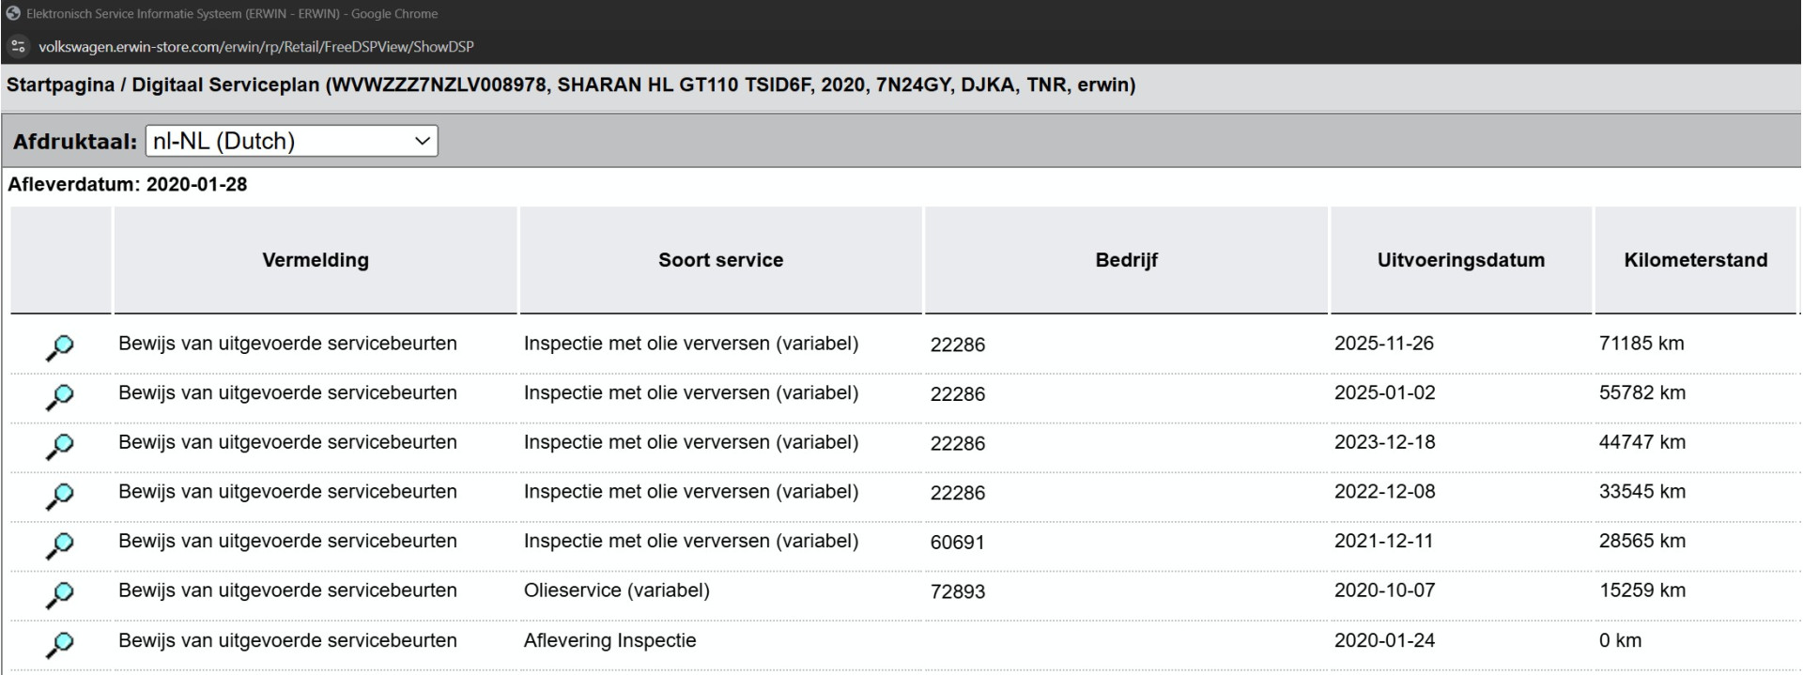
Task: Open magnifier for Aflevering Inspectie row
Action: pyautogui.click(x=59, y=644)
